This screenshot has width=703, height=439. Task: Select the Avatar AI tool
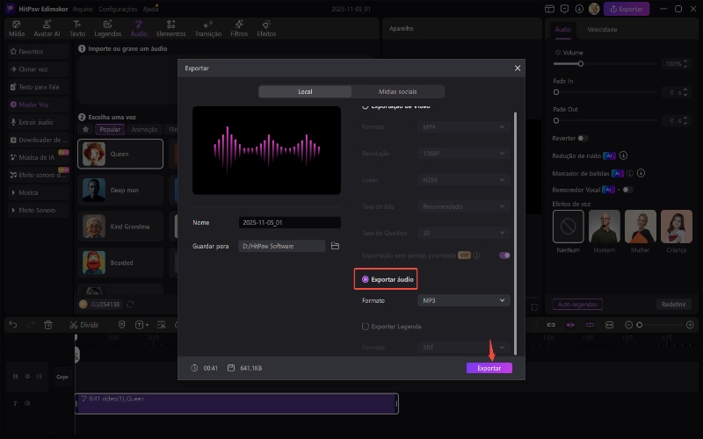(47, 28)
